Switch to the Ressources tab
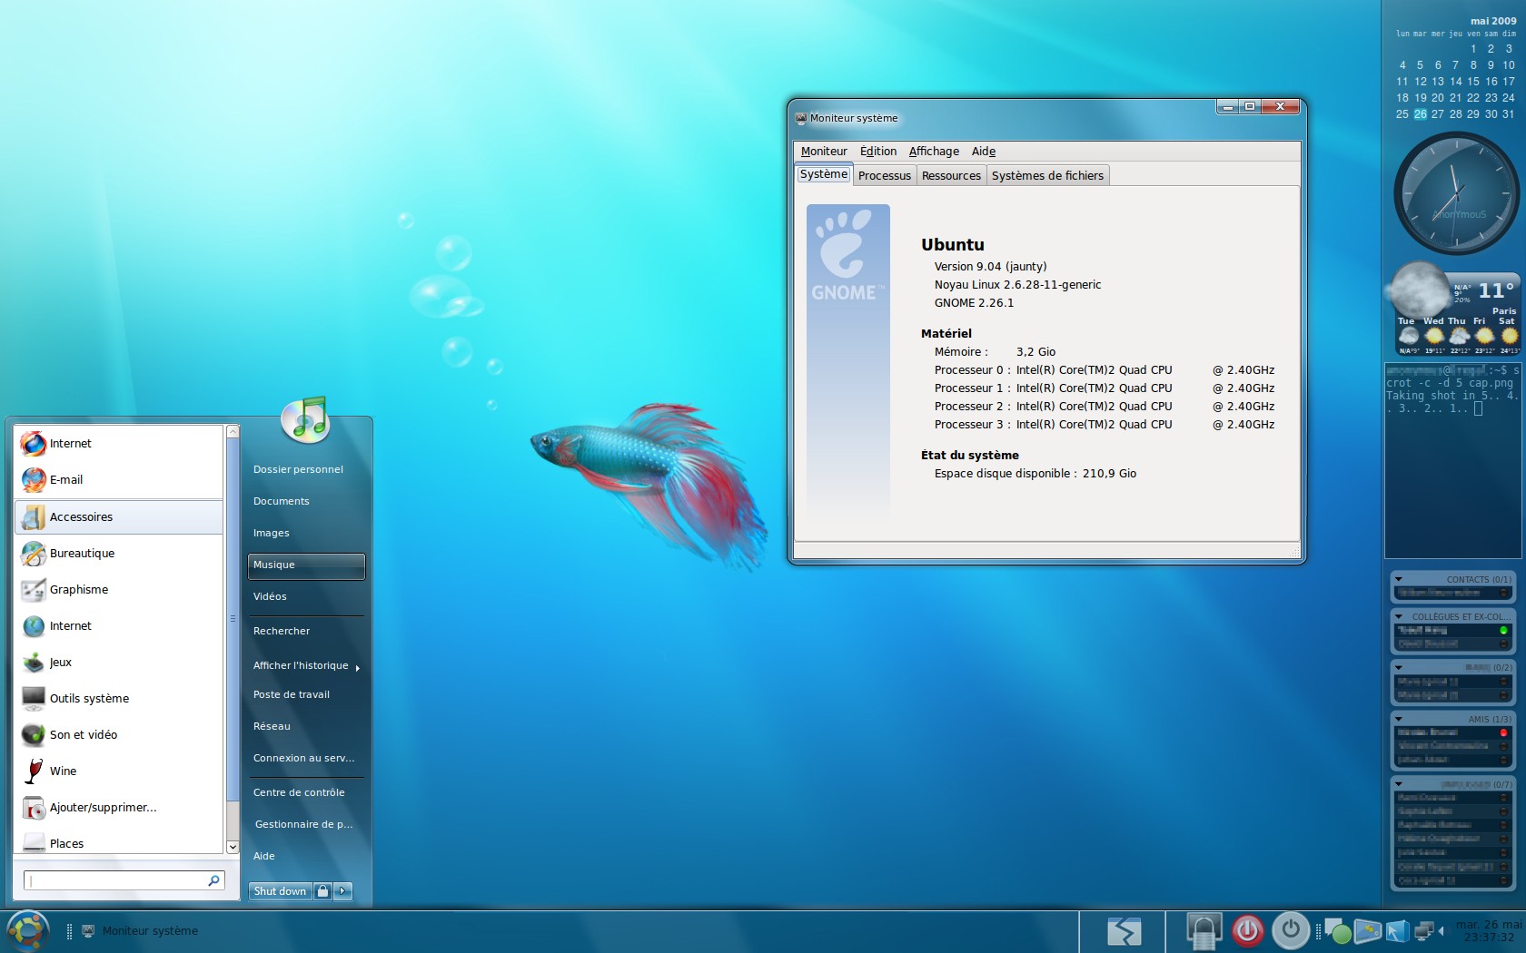The image size is (1526, 953). coord(951,176)
